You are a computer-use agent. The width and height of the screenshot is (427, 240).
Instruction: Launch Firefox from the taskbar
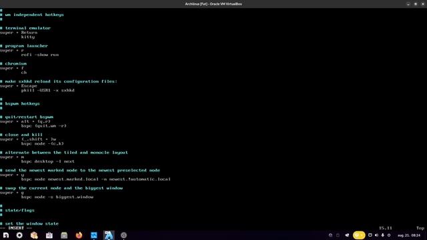click(x=79, y=235)
